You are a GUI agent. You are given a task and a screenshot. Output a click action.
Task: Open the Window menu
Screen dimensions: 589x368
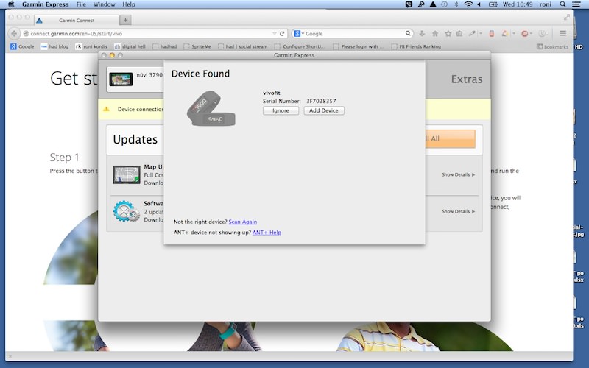coord(104,4)
